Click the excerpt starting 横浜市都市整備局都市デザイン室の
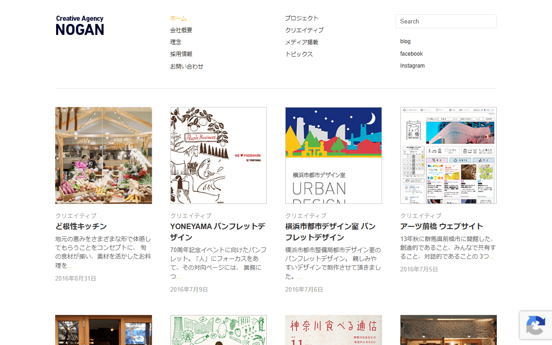552x345 pixels. tap(333, 263)
